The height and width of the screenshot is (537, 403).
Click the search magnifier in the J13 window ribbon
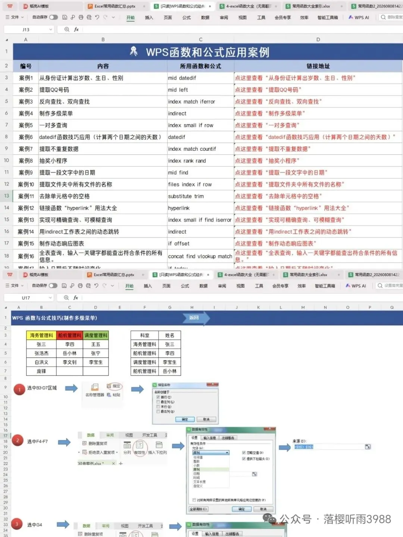click(x=383, y=17)
